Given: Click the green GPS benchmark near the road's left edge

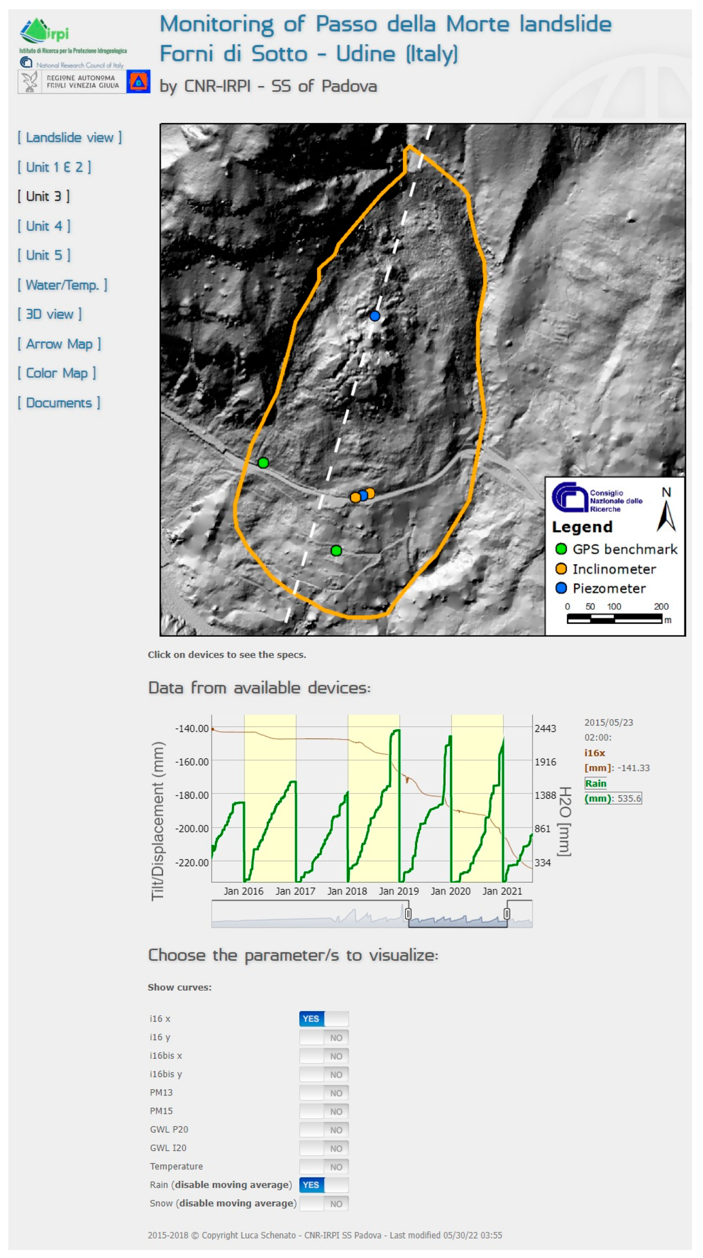Looking at the screenshot, I should (263, 462).
